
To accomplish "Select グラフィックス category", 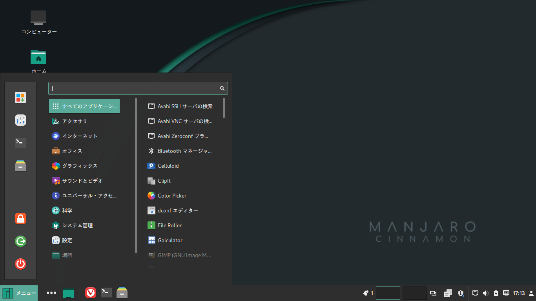I will click(84, 166).
